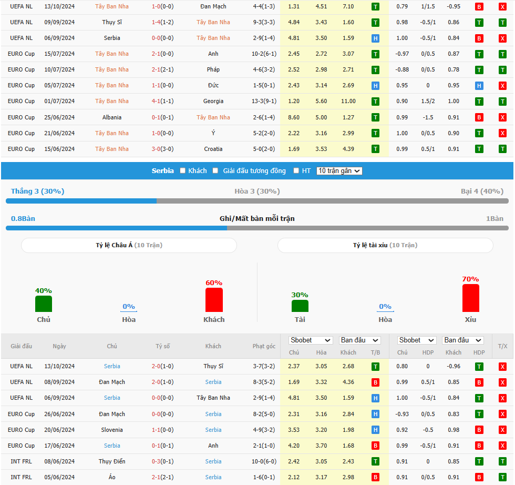Viewport: 515px width, 485px height.
Task: Click the green T result badge in the Serbia vs Thụy Sĩ row
Action: [375, 367]
